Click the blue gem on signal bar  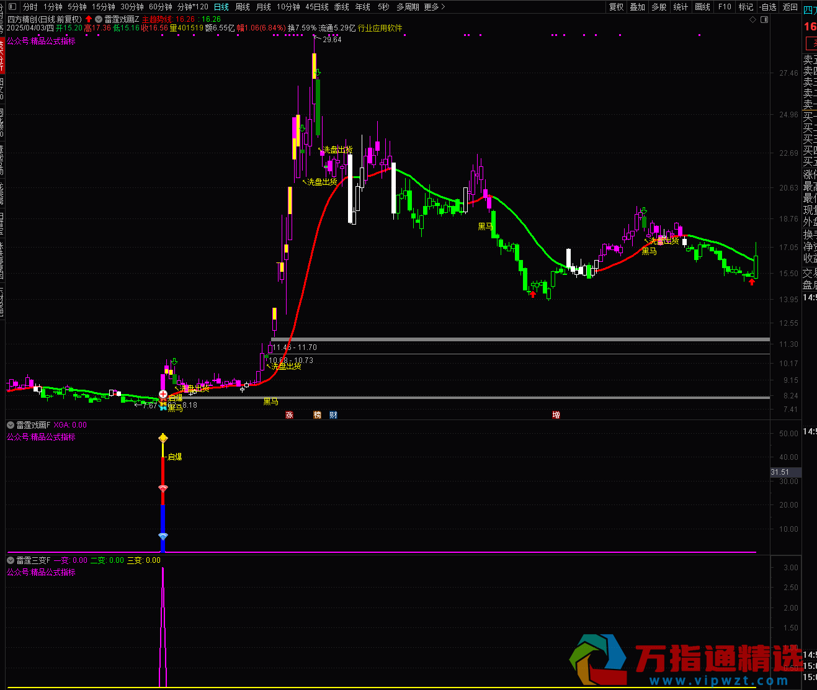(163, 536)
